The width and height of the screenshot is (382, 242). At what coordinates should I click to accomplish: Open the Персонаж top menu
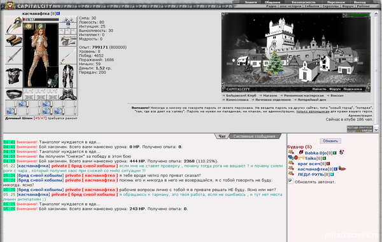click(336, 2)
